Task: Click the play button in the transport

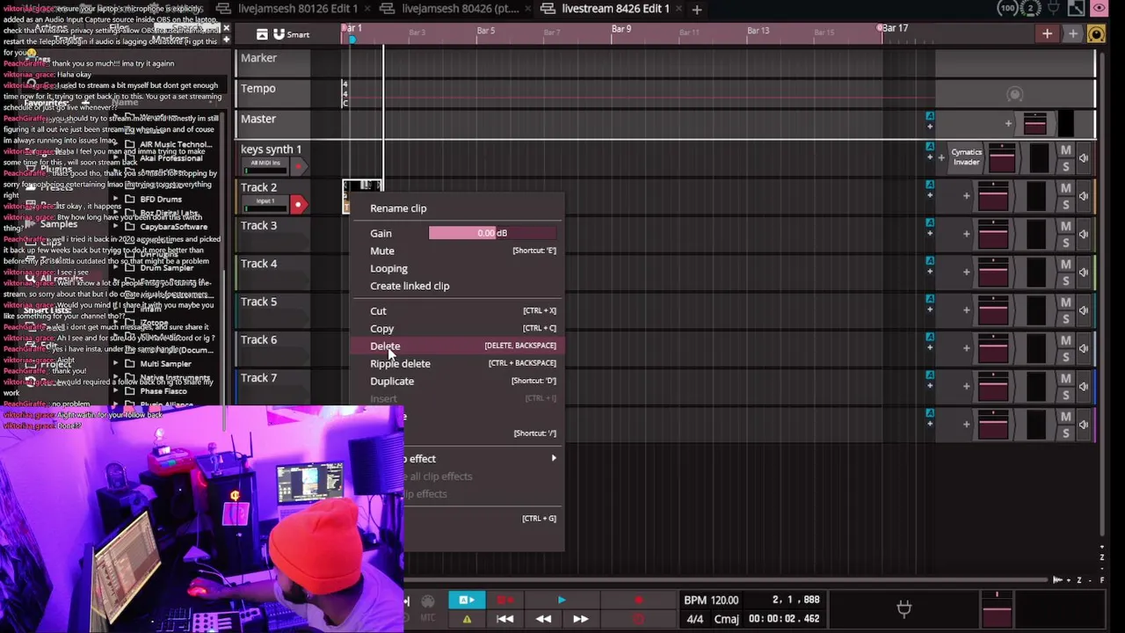Action: tap(562, 600)
